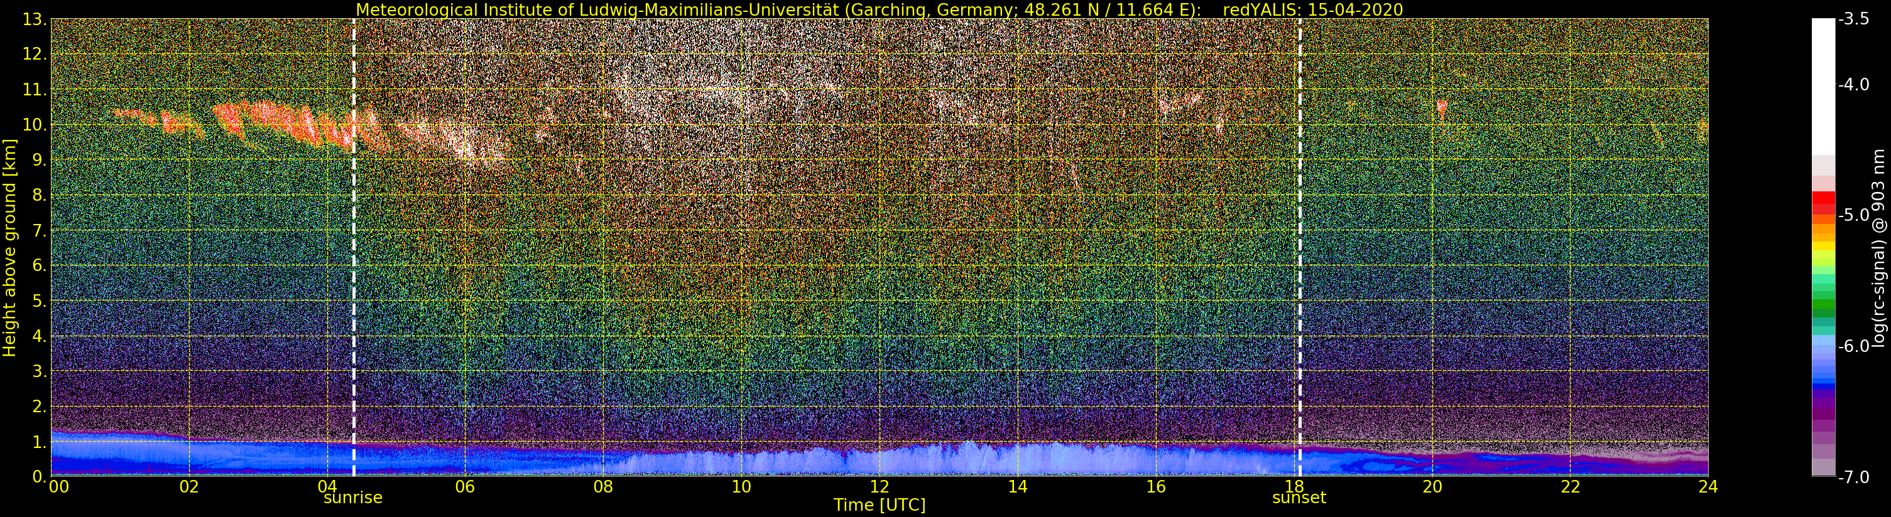Click the height tick label '5.'
Image resolution: width=1891 pixels, height=517 pixels.
39,301
